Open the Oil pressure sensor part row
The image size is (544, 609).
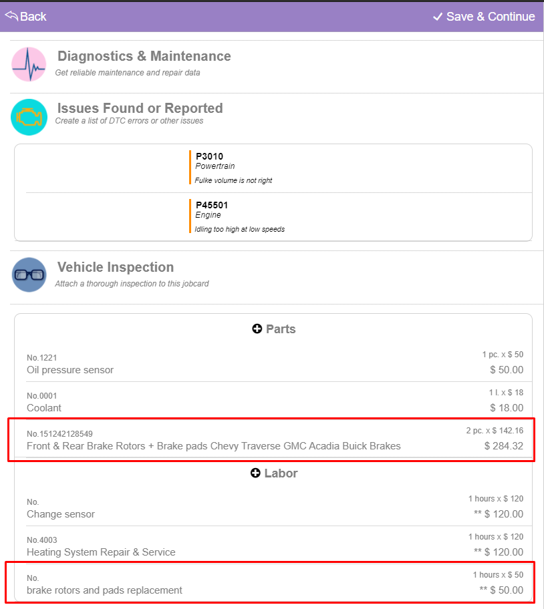(273, 363)
